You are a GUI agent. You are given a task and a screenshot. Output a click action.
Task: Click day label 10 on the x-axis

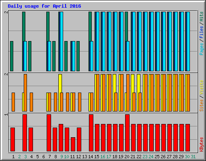click(66, 157)
